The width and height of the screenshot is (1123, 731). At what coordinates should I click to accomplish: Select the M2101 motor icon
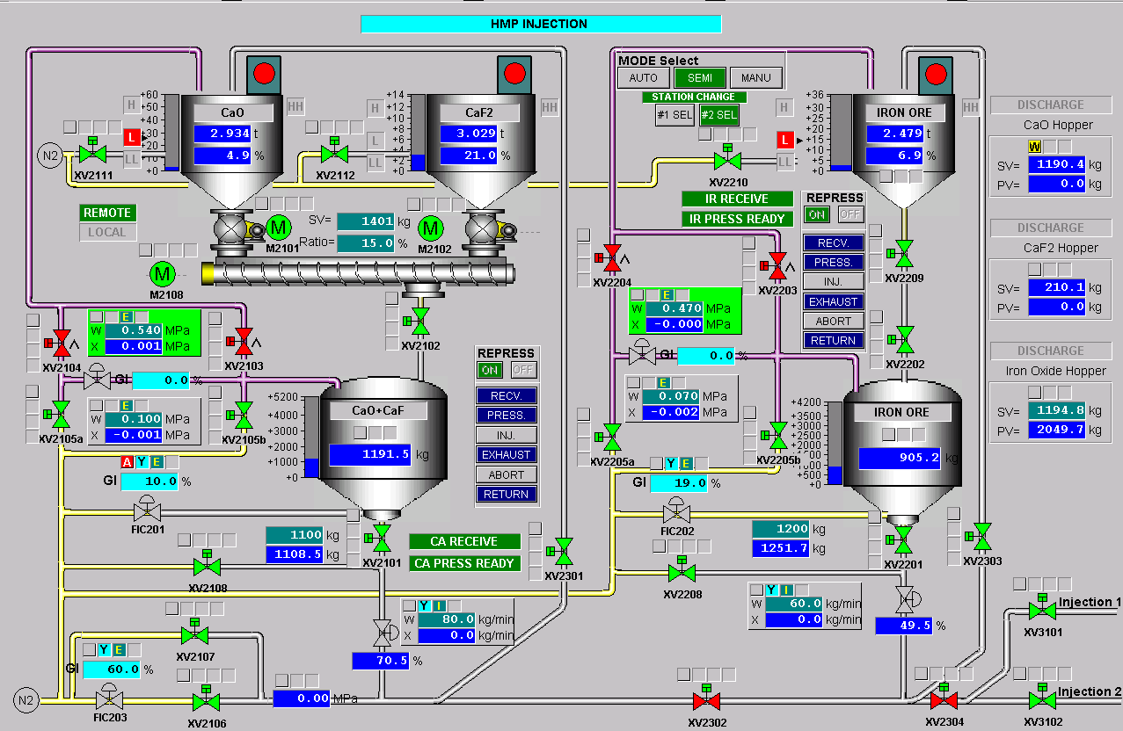(x=279, y=228)
